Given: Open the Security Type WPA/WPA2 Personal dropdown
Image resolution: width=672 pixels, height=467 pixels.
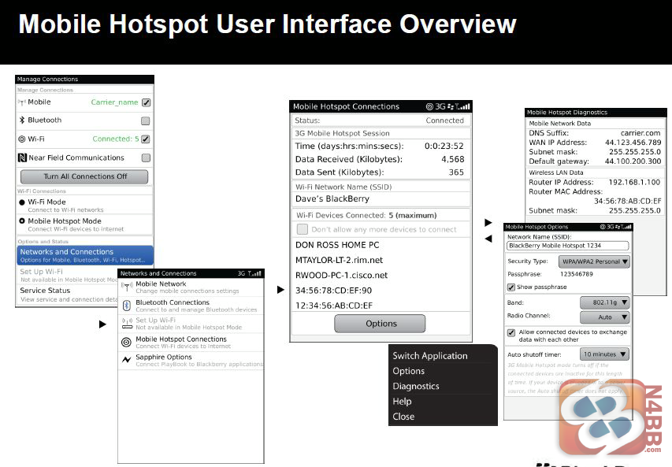Looking at the screenshot, I should (x=594, y=261).
